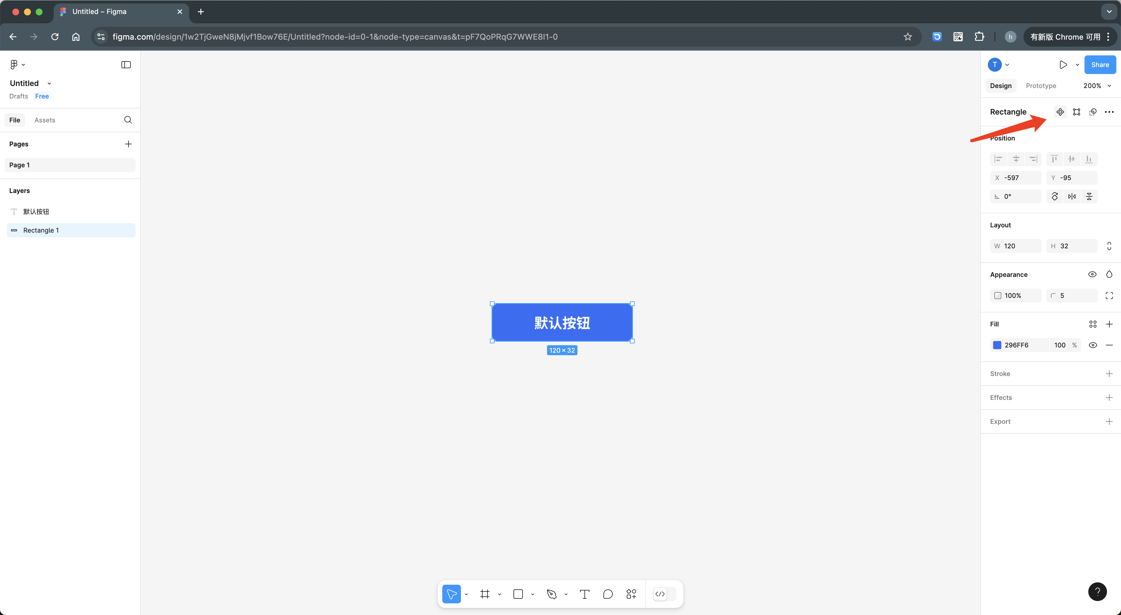Expand individual corner radius icon
The width and height of the screenshot is (1121, 615).
[x=1109, y=296]
